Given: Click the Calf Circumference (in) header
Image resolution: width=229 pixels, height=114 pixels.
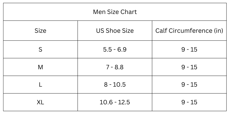Looking at the screenshot, I should (x=189, y=31).
